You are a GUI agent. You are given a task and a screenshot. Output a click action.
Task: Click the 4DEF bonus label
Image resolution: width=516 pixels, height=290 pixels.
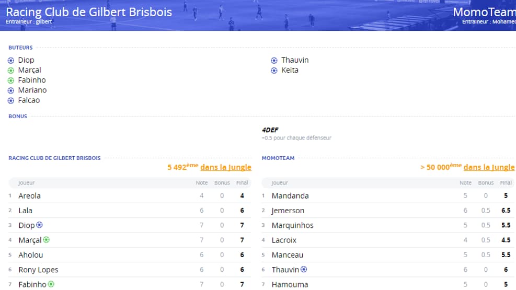(x=270, y=130)
